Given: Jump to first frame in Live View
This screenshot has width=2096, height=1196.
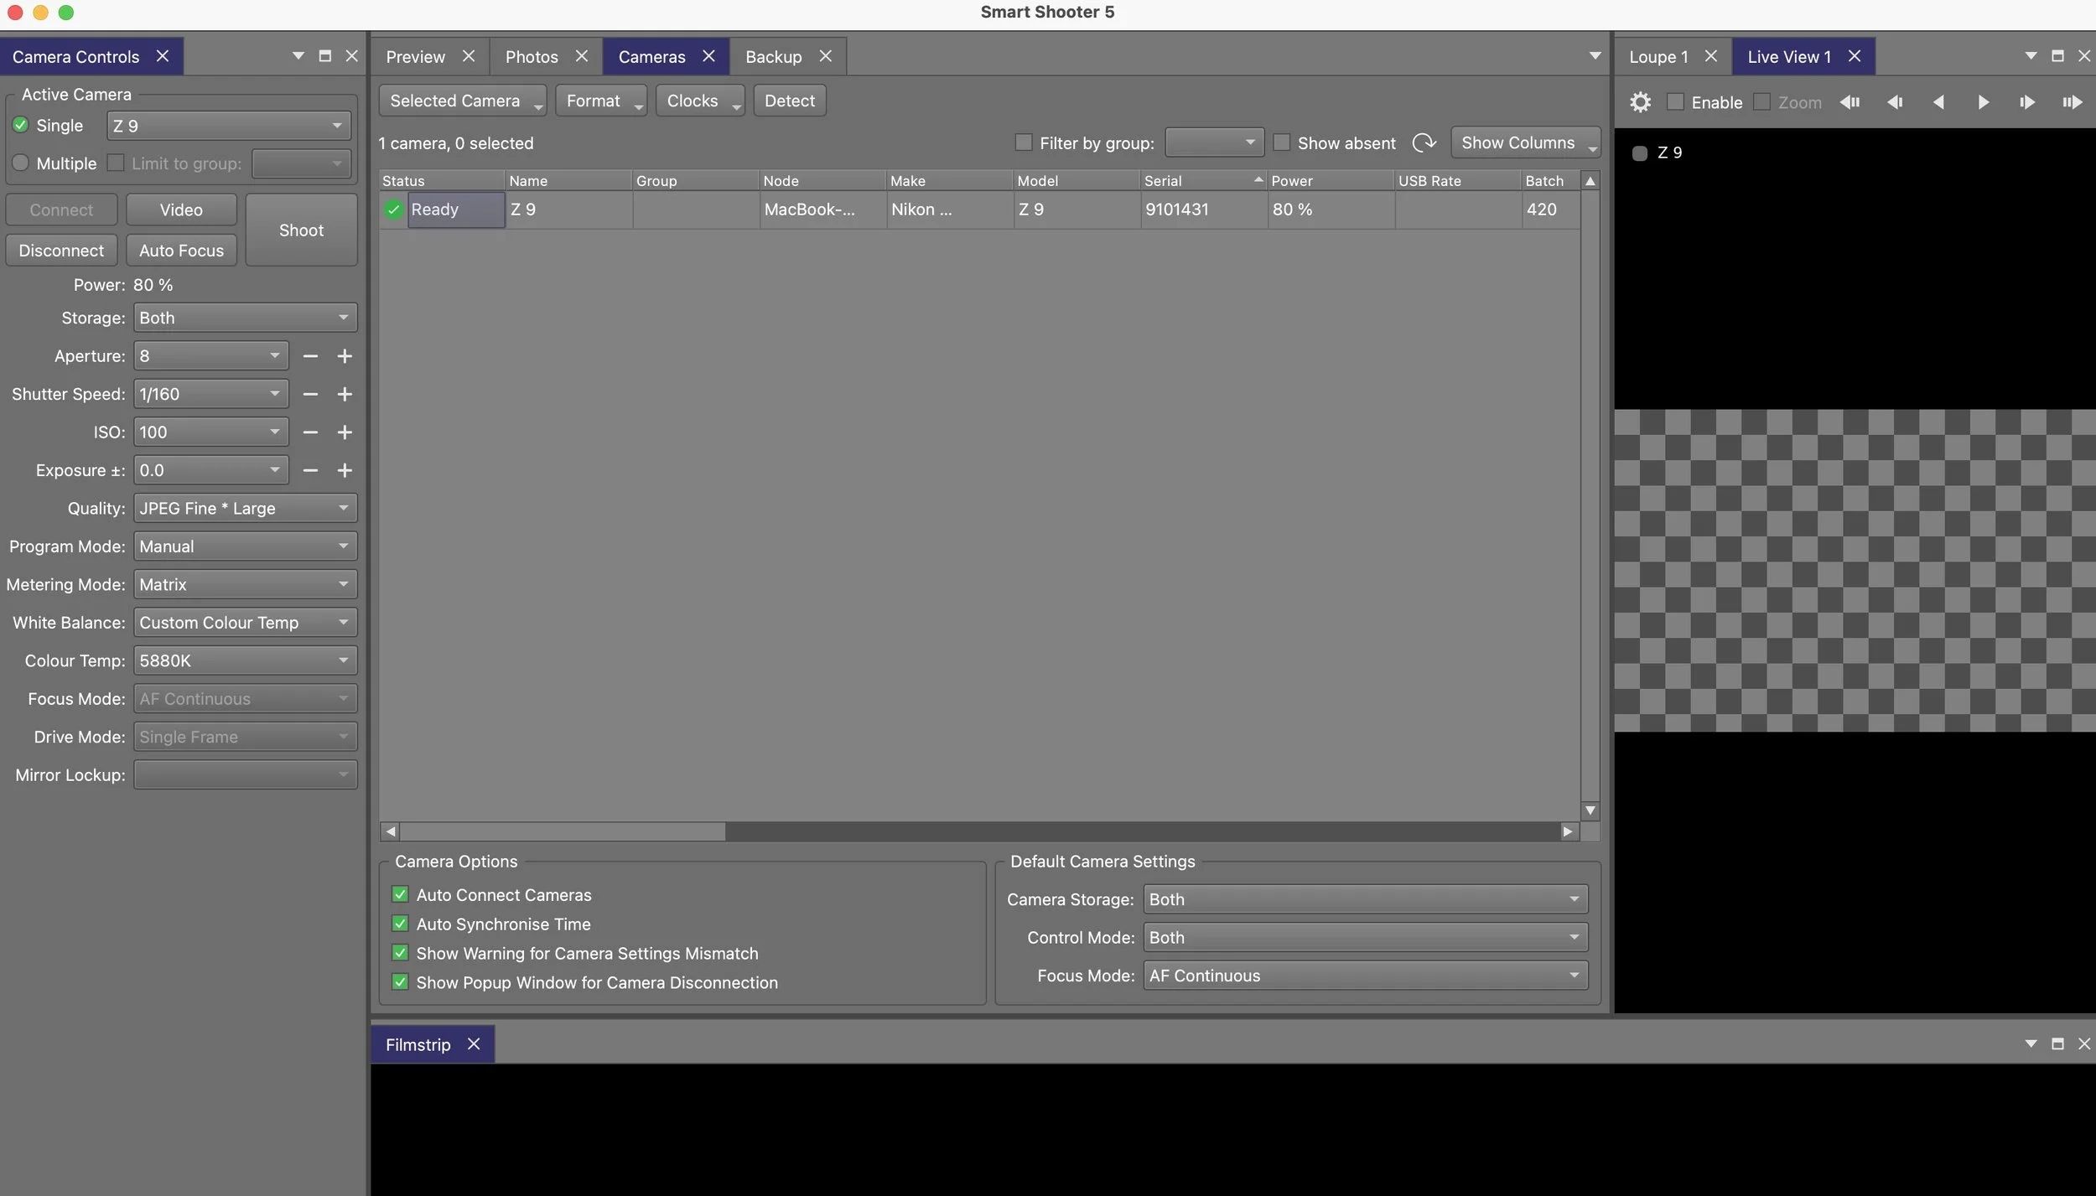Looking at the screenshot, I should tap(1850, 102).
